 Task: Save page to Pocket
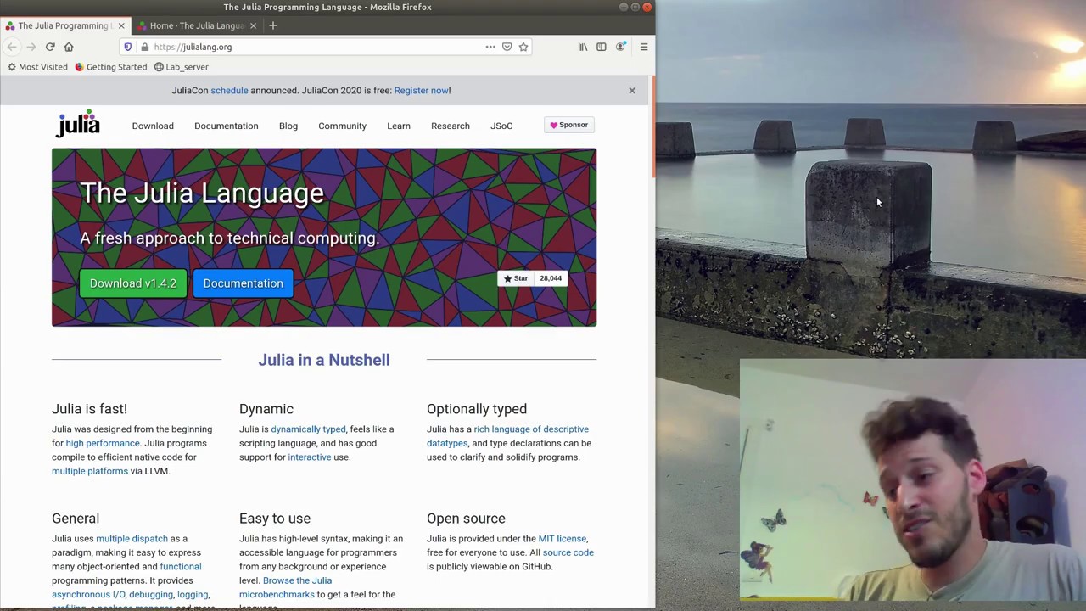point(507,47)
